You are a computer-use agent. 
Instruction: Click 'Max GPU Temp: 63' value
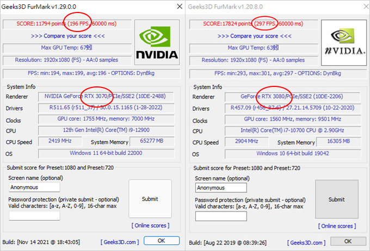tap(254, 48)
